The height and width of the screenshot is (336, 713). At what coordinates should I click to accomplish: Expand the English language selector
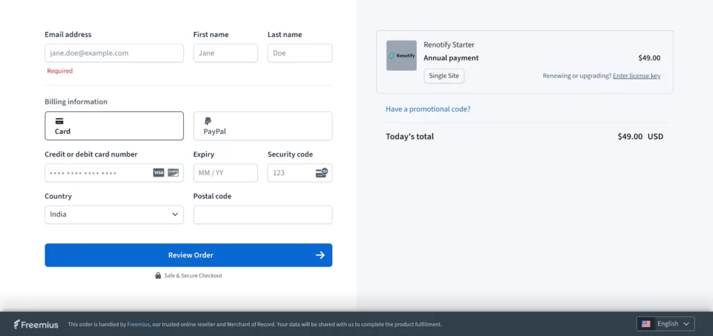click(x=666, y=323)
